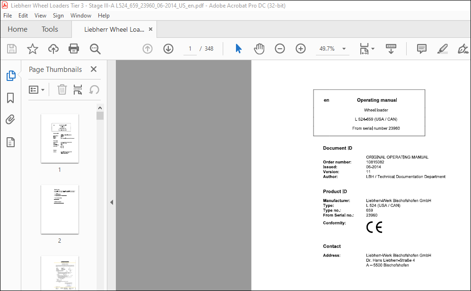Select page 1 thumbnail

[x=60, y=139]
